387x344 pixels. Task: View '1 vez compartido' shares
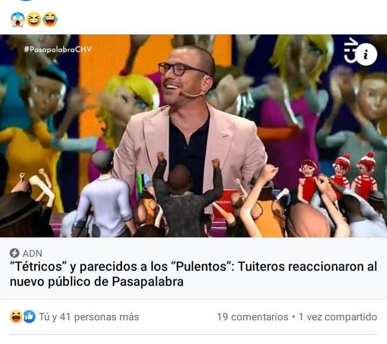(x=338, y=317)
